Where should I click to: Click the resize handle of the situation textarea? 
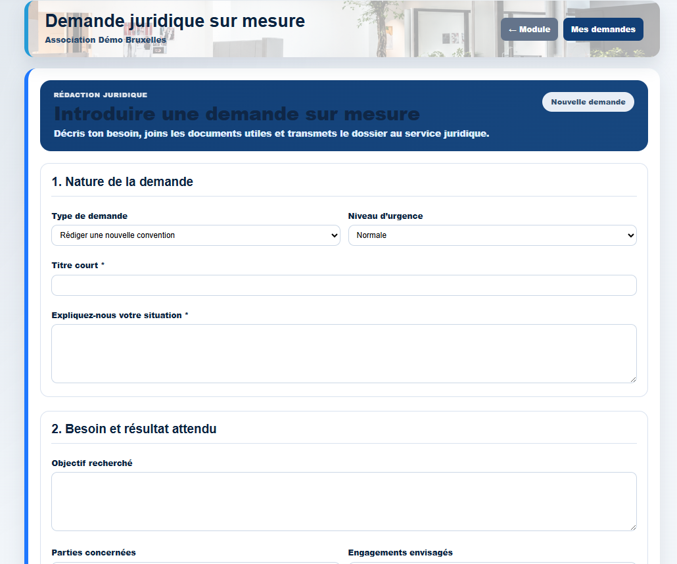[633, 379]
